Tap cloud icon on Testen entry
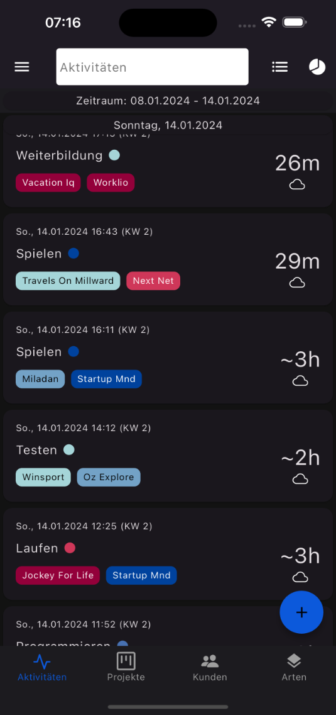This screenshot has width=336, height=715. pos(300,479)
